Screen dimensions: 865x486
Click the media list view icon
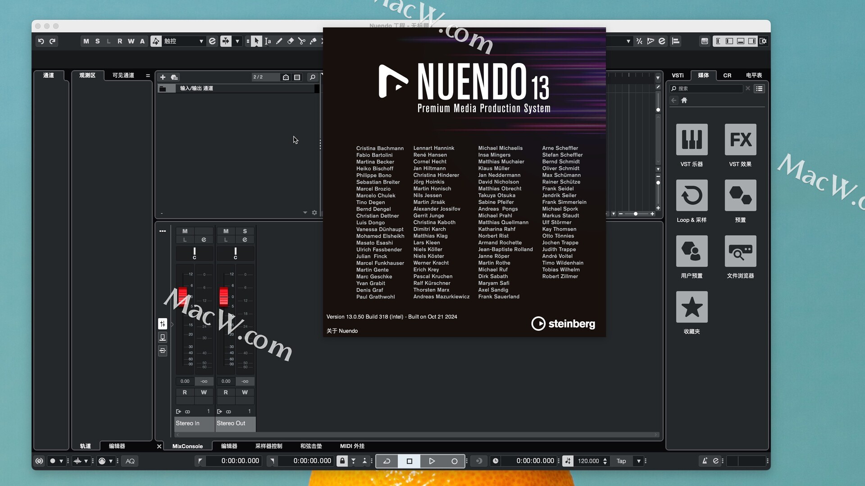pos(759,89)
